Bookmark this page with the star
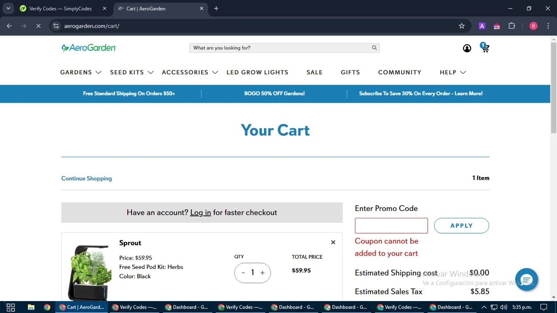557x313 pixels. tap(462, 26)
